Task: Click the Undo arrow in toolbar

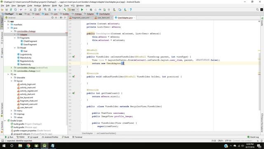Action: point(21,10)
